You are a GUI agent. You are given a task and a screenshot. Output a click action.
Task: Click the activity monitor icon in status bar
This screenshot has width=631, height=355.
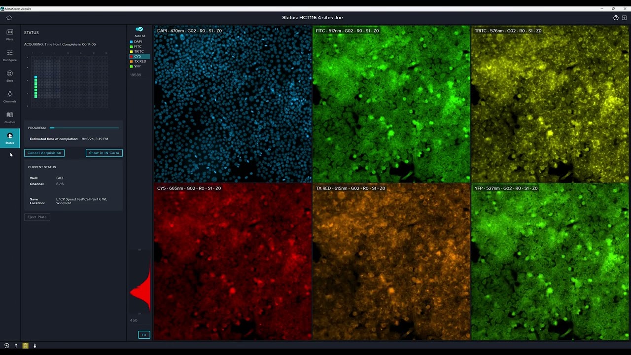7,346
